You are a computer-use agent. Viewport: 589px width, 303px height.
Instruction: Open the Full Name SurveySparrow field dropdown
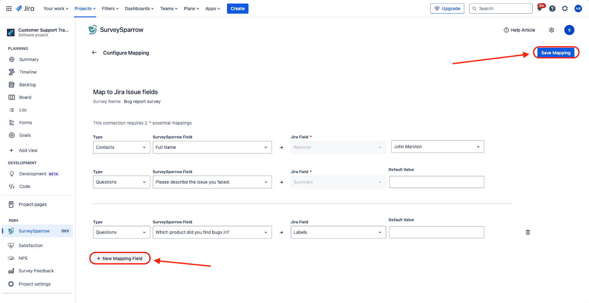[x=212, y=147]
